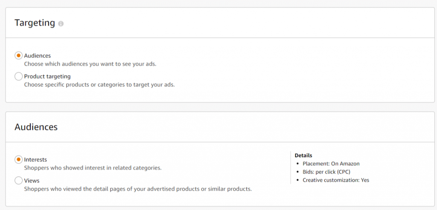Click the Views option label

coord(32,181)
